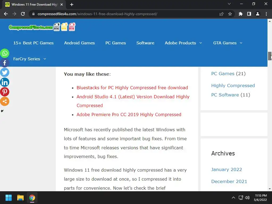Screen dimensions: 272x204
Task: Show hidden system tray icons
Action: point(233,198)
